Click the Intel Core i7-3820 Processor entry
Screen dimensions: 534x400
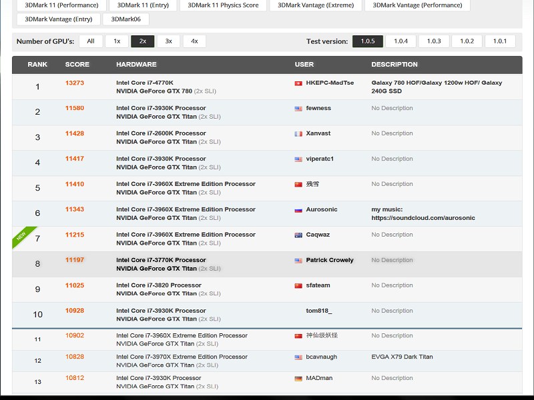(159, 285)
